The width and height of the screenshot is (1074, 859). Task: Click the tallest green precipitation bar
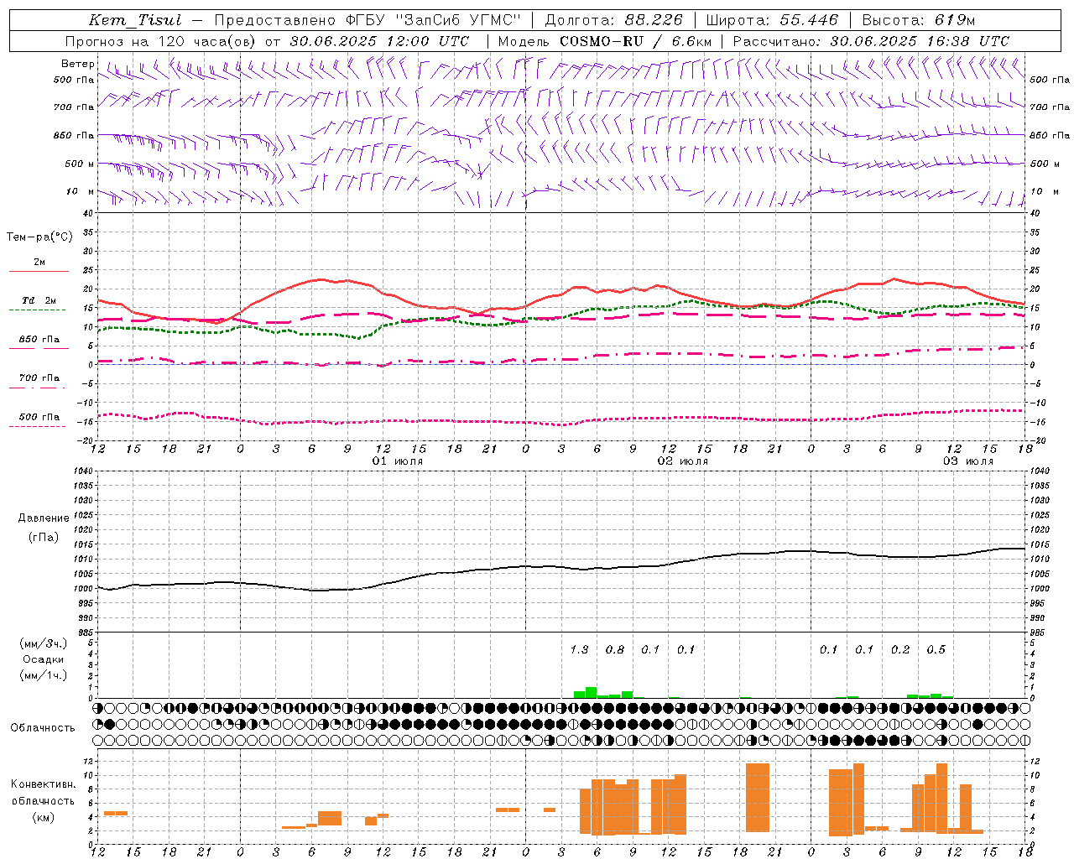click(591, 693)
